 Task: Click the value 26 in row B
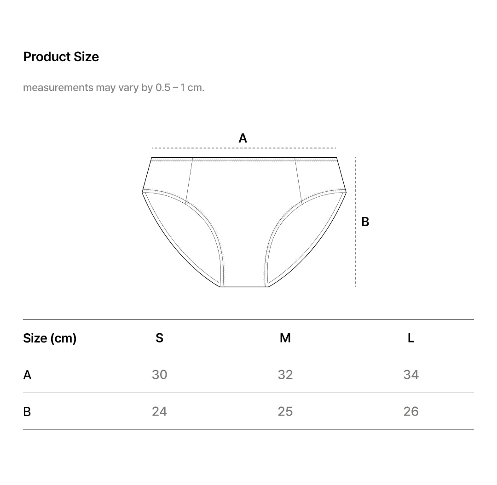pos(411,411)
